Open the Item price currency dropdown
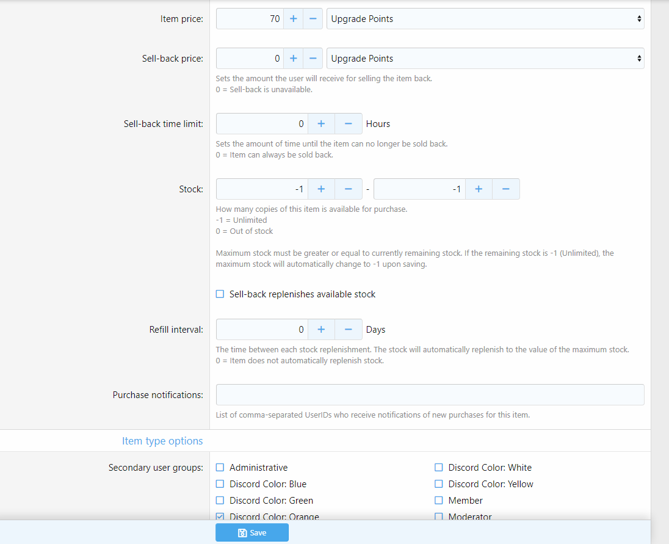The height and width of the screenshot is (544, 669). (x=485, y=19)
